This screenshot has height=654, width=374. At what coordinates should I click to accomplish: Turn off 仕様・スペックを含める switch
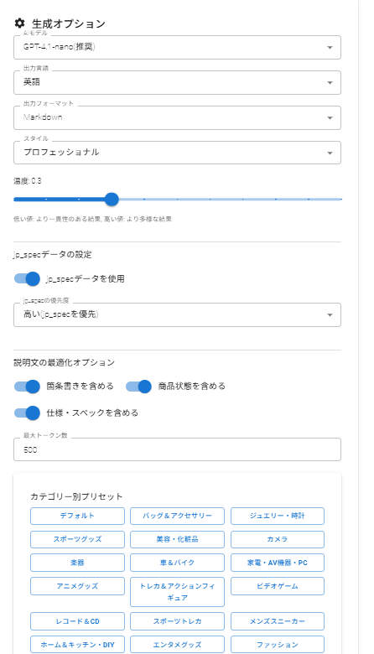click(x=27, y=413)
